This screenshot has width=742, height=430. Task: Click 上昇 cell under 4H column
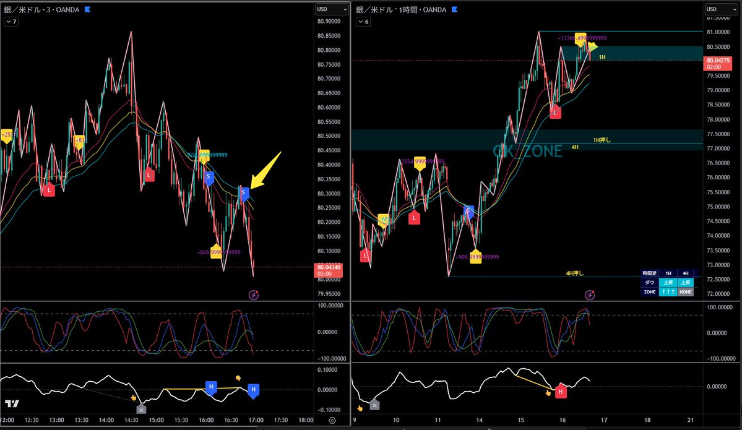[685, 282]
